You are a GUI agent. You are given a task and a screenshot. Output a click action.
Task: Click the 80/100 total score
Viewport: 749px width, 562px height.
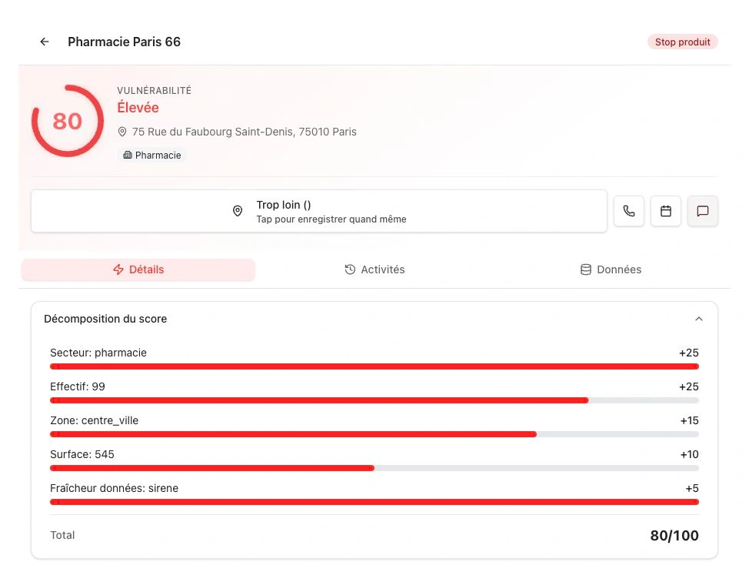[674, 536]
